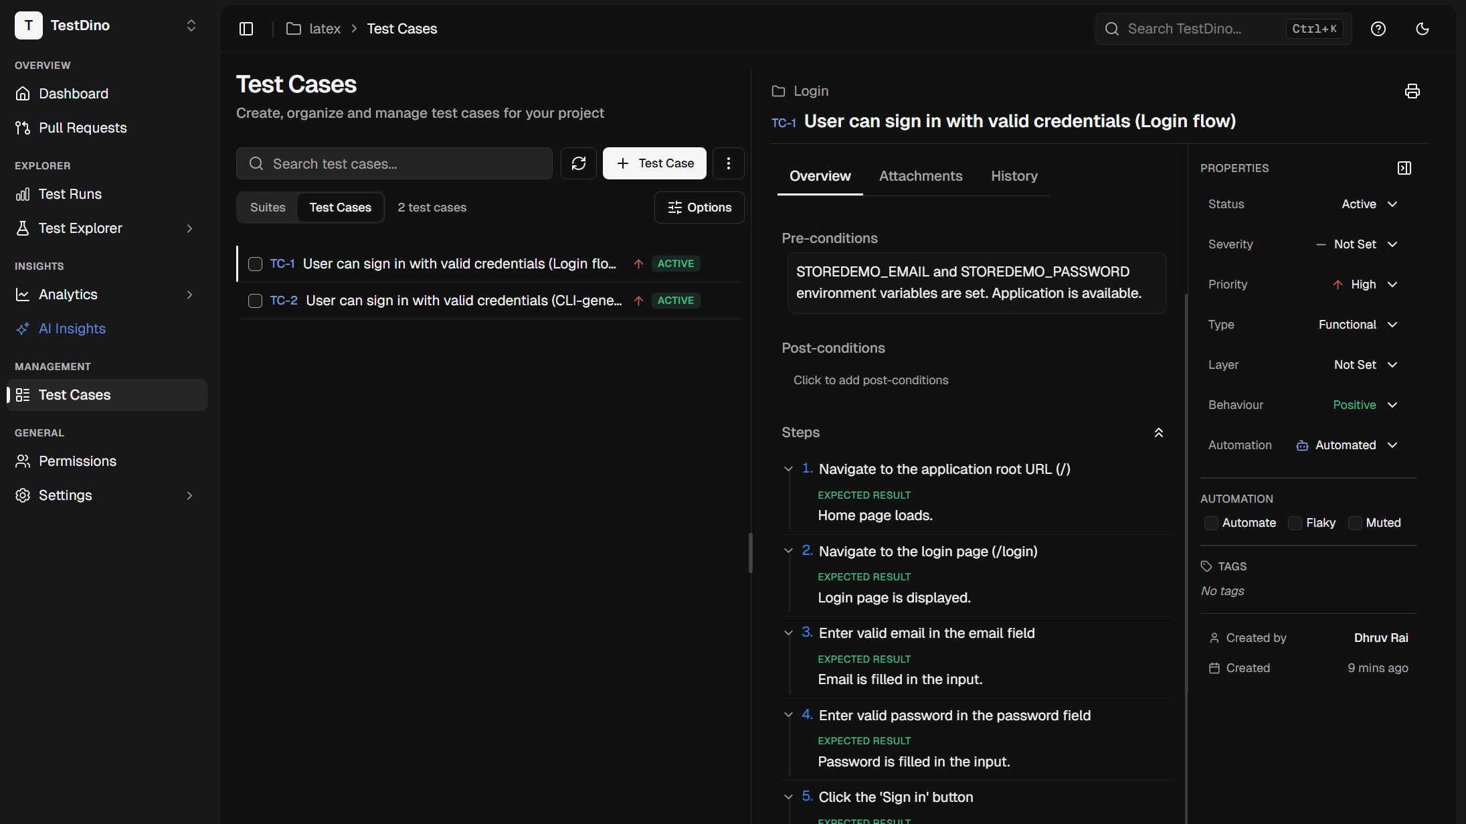Switch theme with the moon icon
The image size is (1466, 824).
[x=1423, y=29]
